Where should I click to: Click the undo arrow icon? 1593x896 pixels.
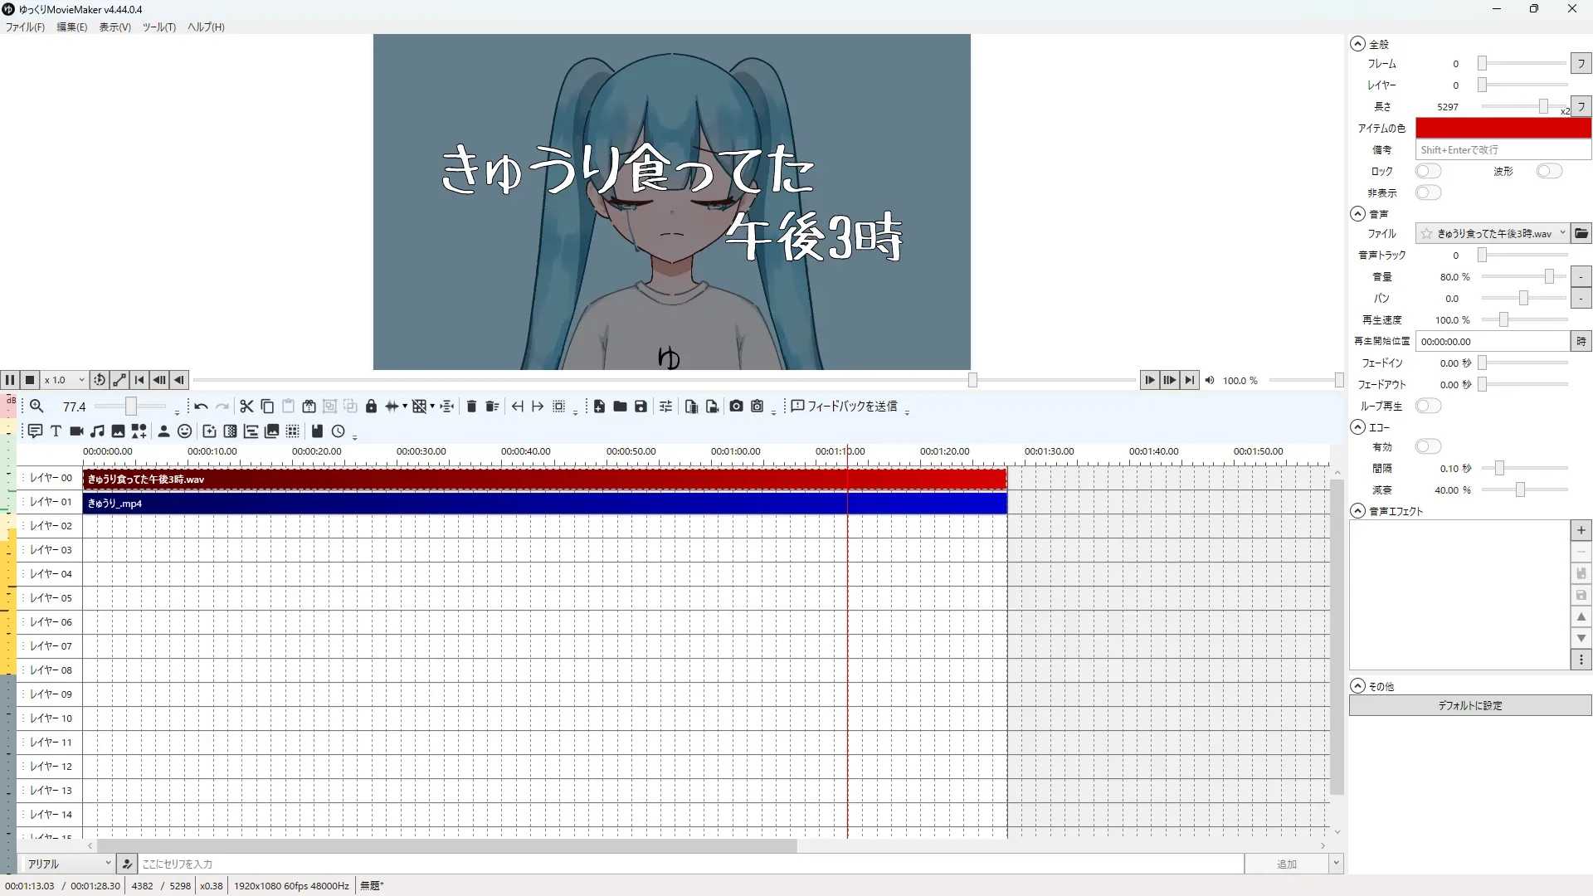[201, 407]
